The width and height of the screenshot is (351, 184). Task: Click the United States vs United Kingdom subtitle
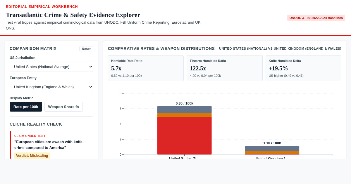pyautogui.click(x=280, y=48)
